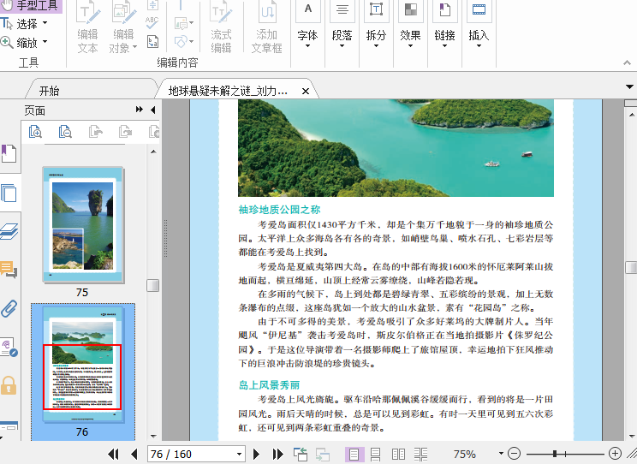This screenshot has width=637, height=464.
Task: Jump to the first page
Action: click(113, 454)
